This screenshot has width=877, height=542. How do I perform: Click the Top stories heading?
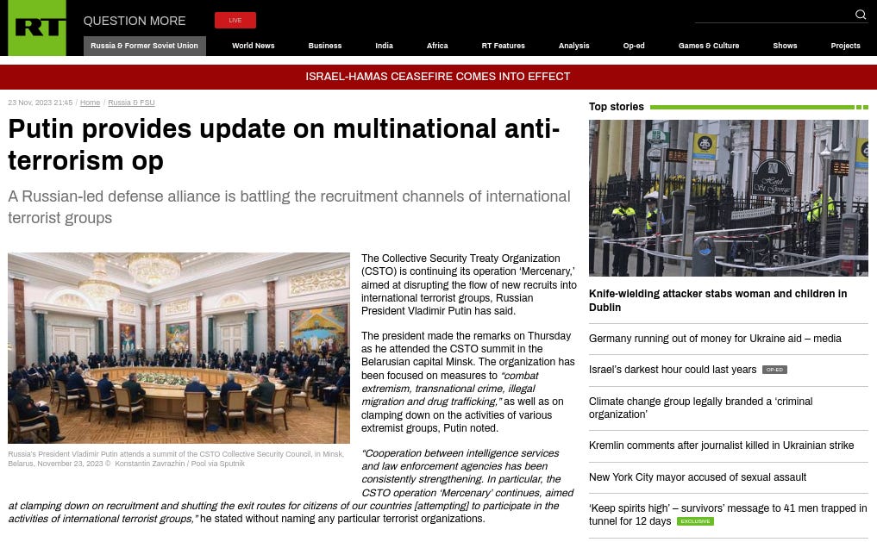(616, 107)
